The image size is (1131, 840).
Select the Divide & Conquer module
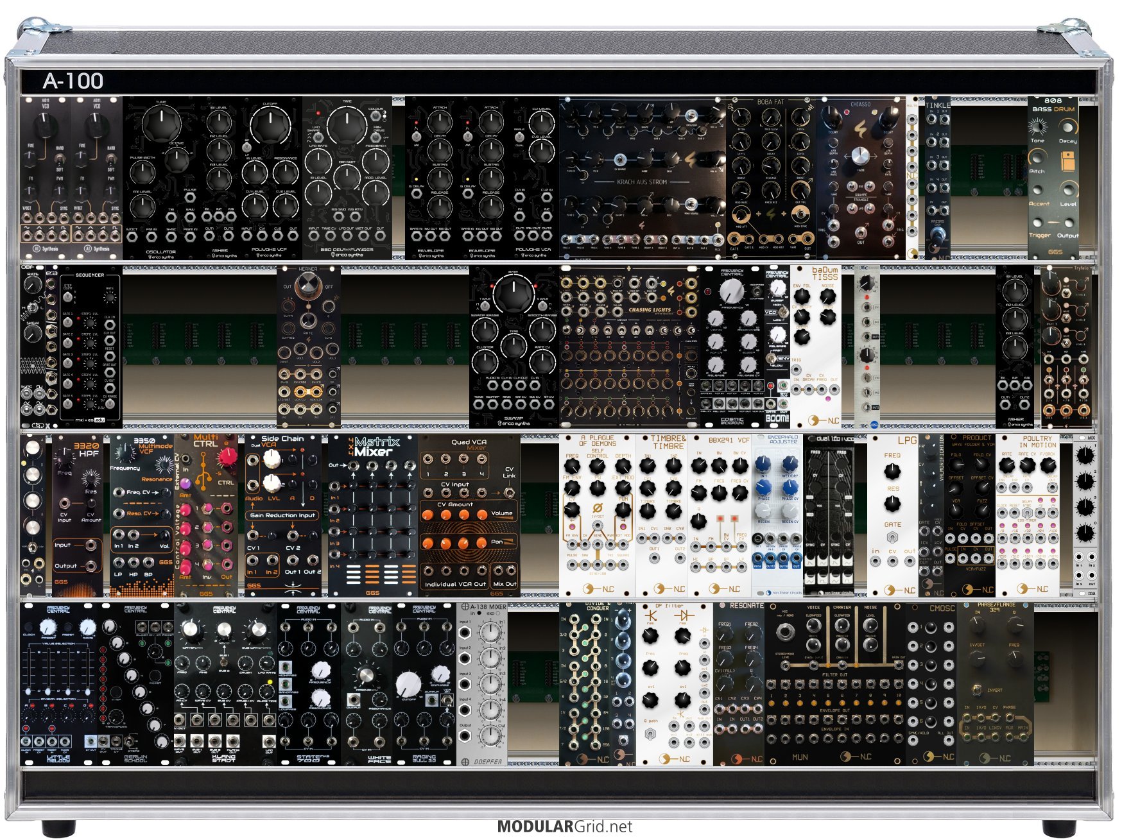585,685
